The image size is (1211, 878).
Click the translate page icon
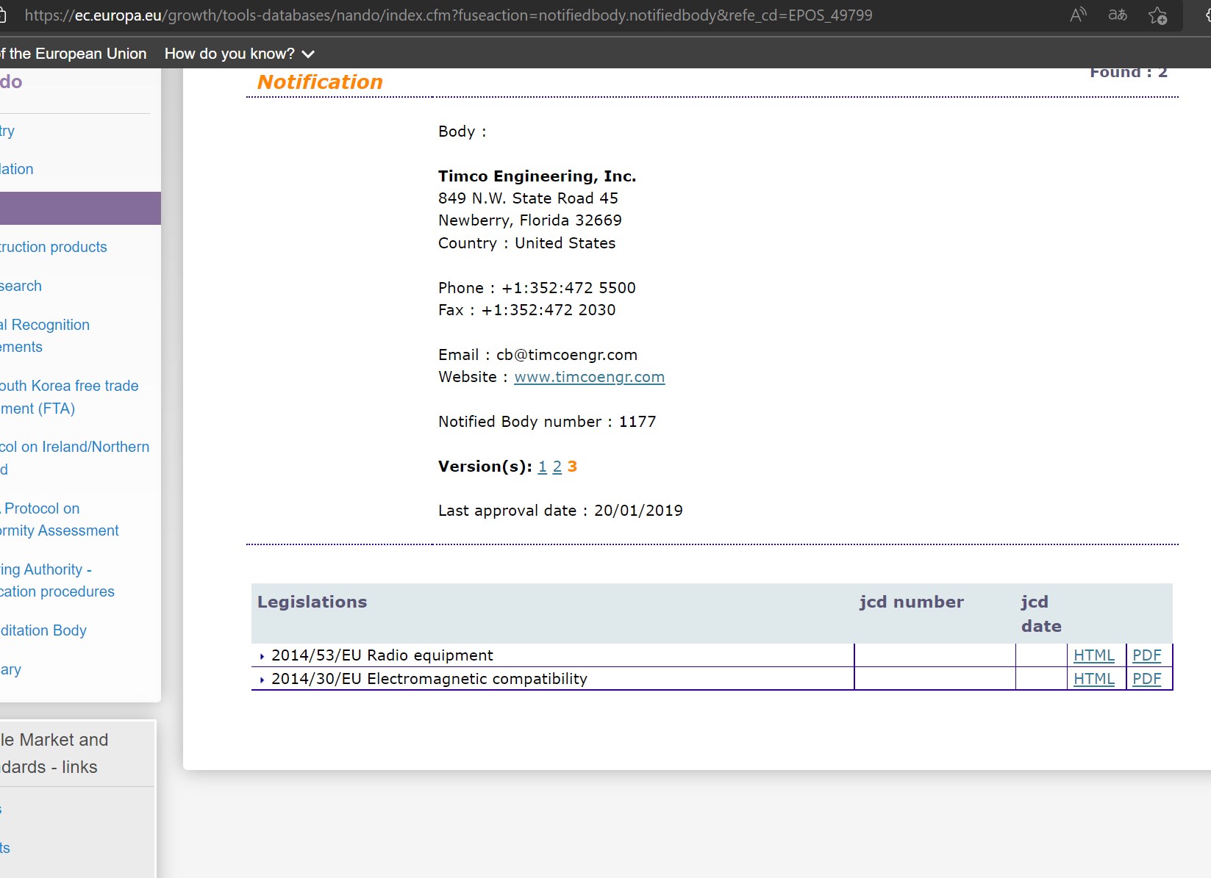point(1118,15)
